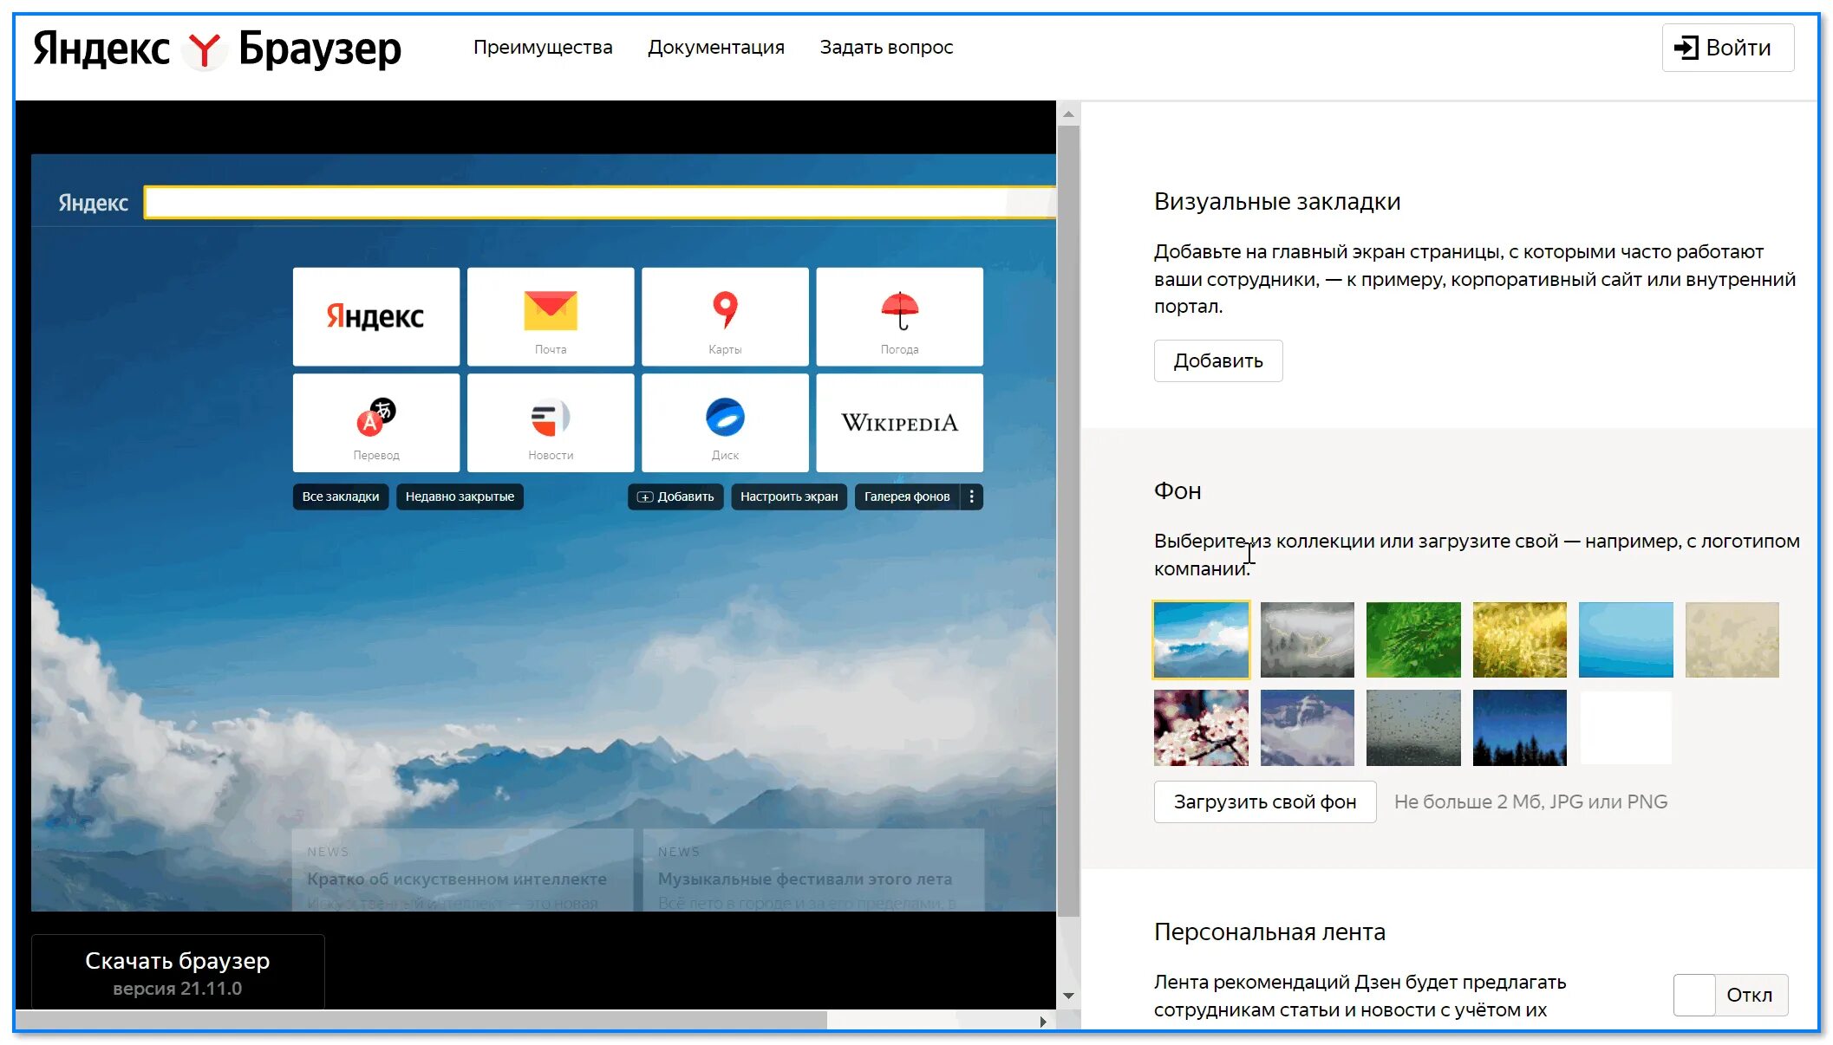Viewport: 1833px width, 1045px height.
Task: Click the Персональная лента heading
Action: (x=1269, y=932)
